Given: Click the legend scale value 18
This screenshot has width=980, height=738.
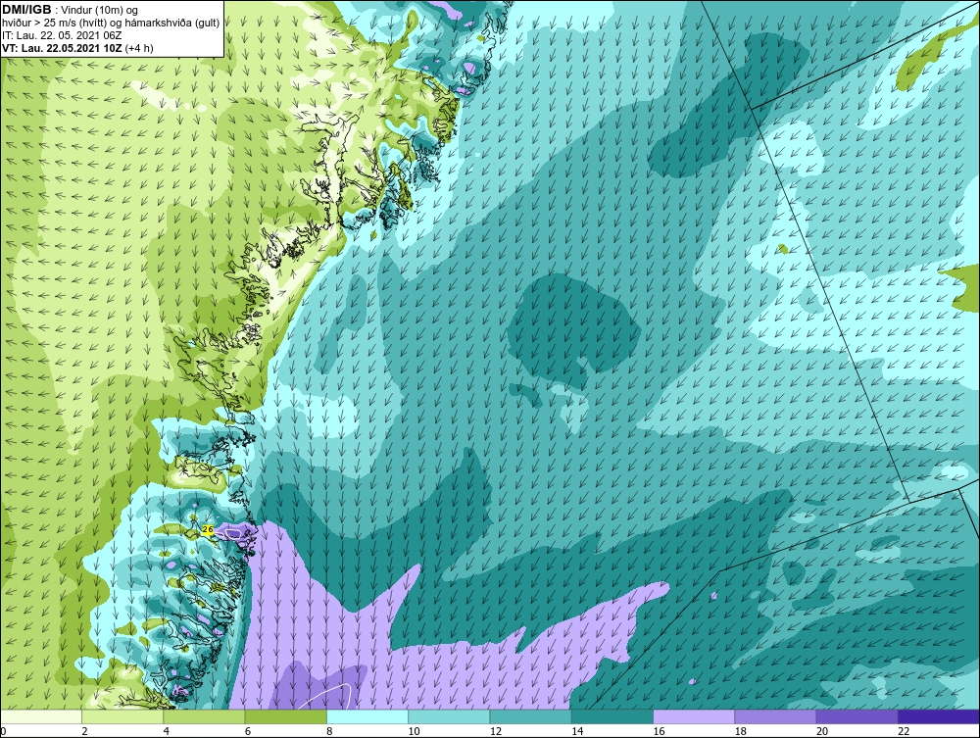Looking at the screenshot, I should tap(740, 731).
